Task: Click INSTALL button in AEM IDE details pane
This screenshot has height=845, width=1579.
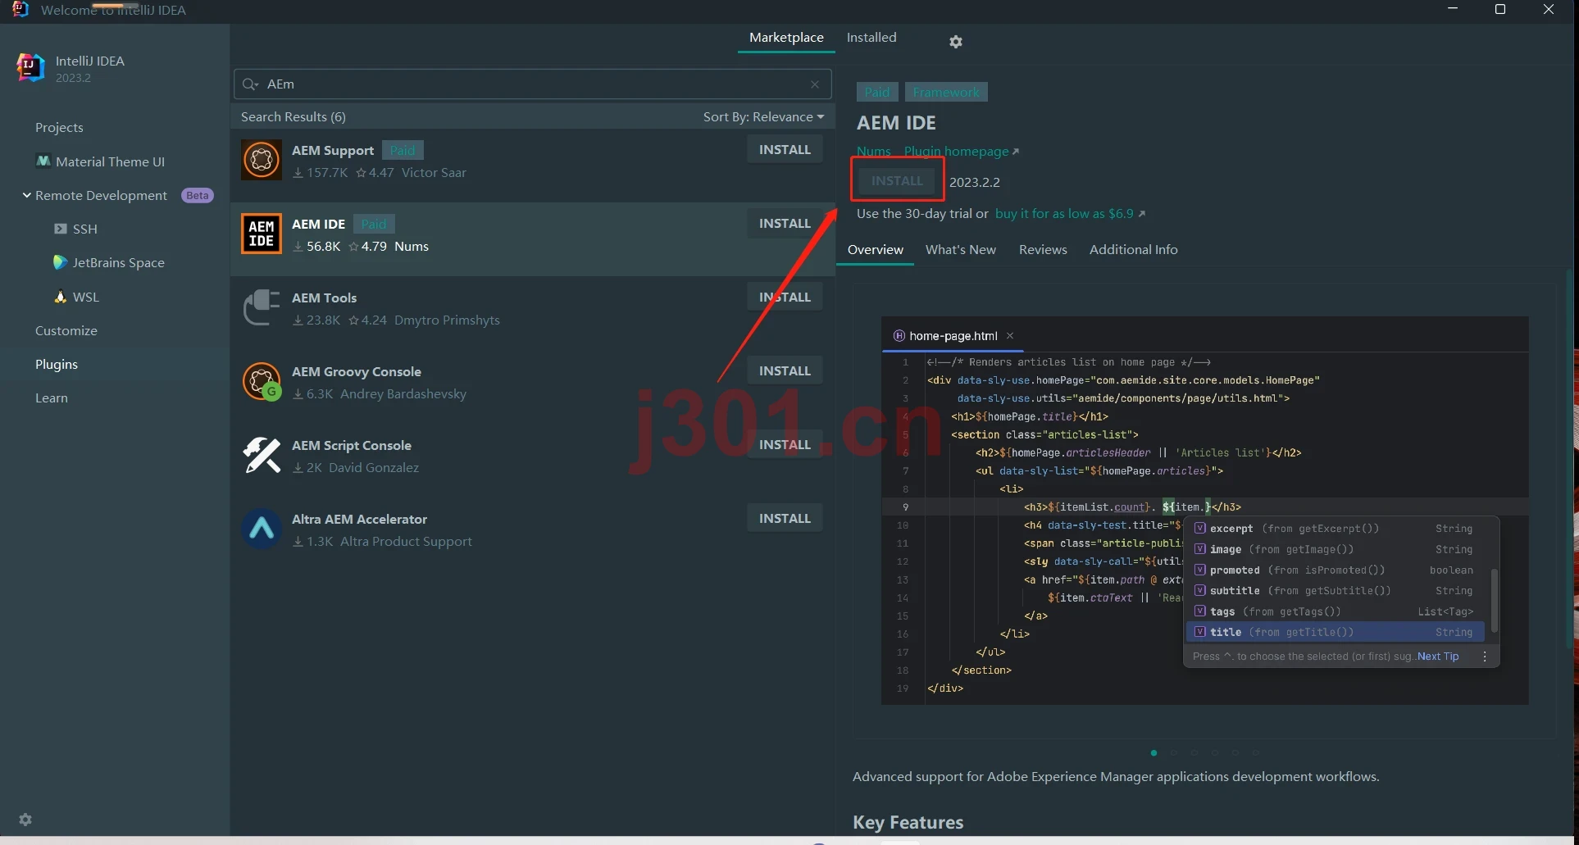Action: click(897, 180)
